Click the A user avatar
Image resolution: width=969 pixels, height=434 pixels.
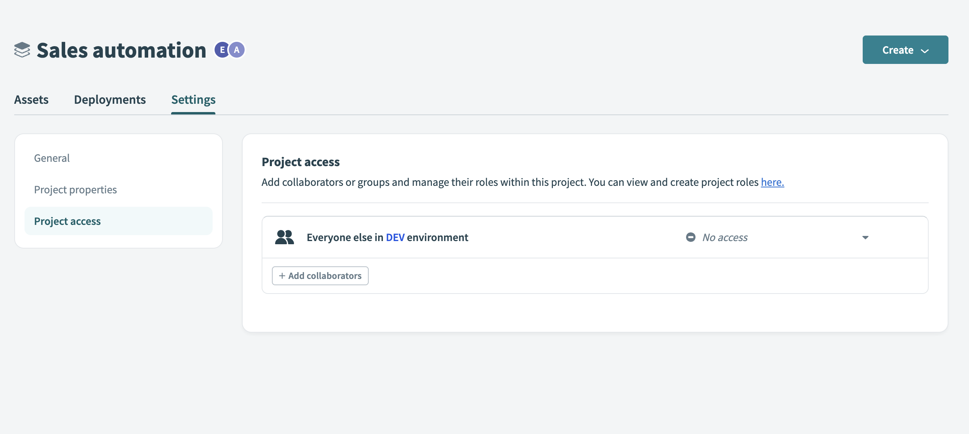tap(237, 50)
